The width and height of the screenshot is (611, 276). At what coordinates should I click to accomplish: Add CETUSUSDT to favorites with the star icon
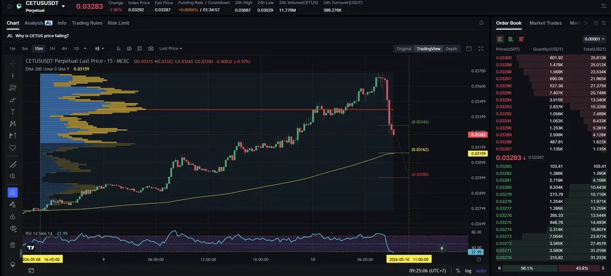9,6
